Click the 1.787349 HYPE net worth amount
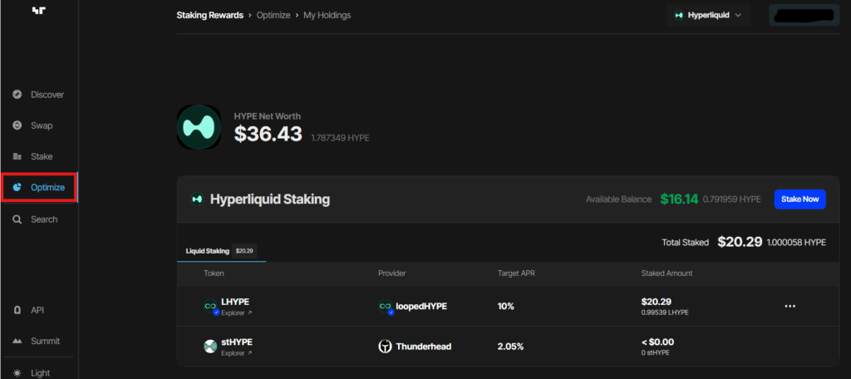 (340, 138)
